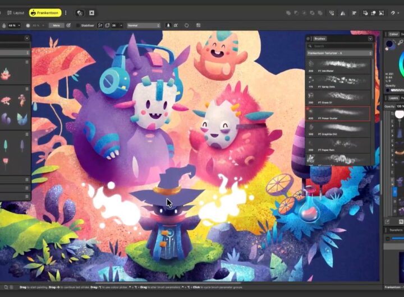Collapse the left assets panel chevron
Image resolution: width=404 pixels, height=297 pixels.
[x=27, y=38]
